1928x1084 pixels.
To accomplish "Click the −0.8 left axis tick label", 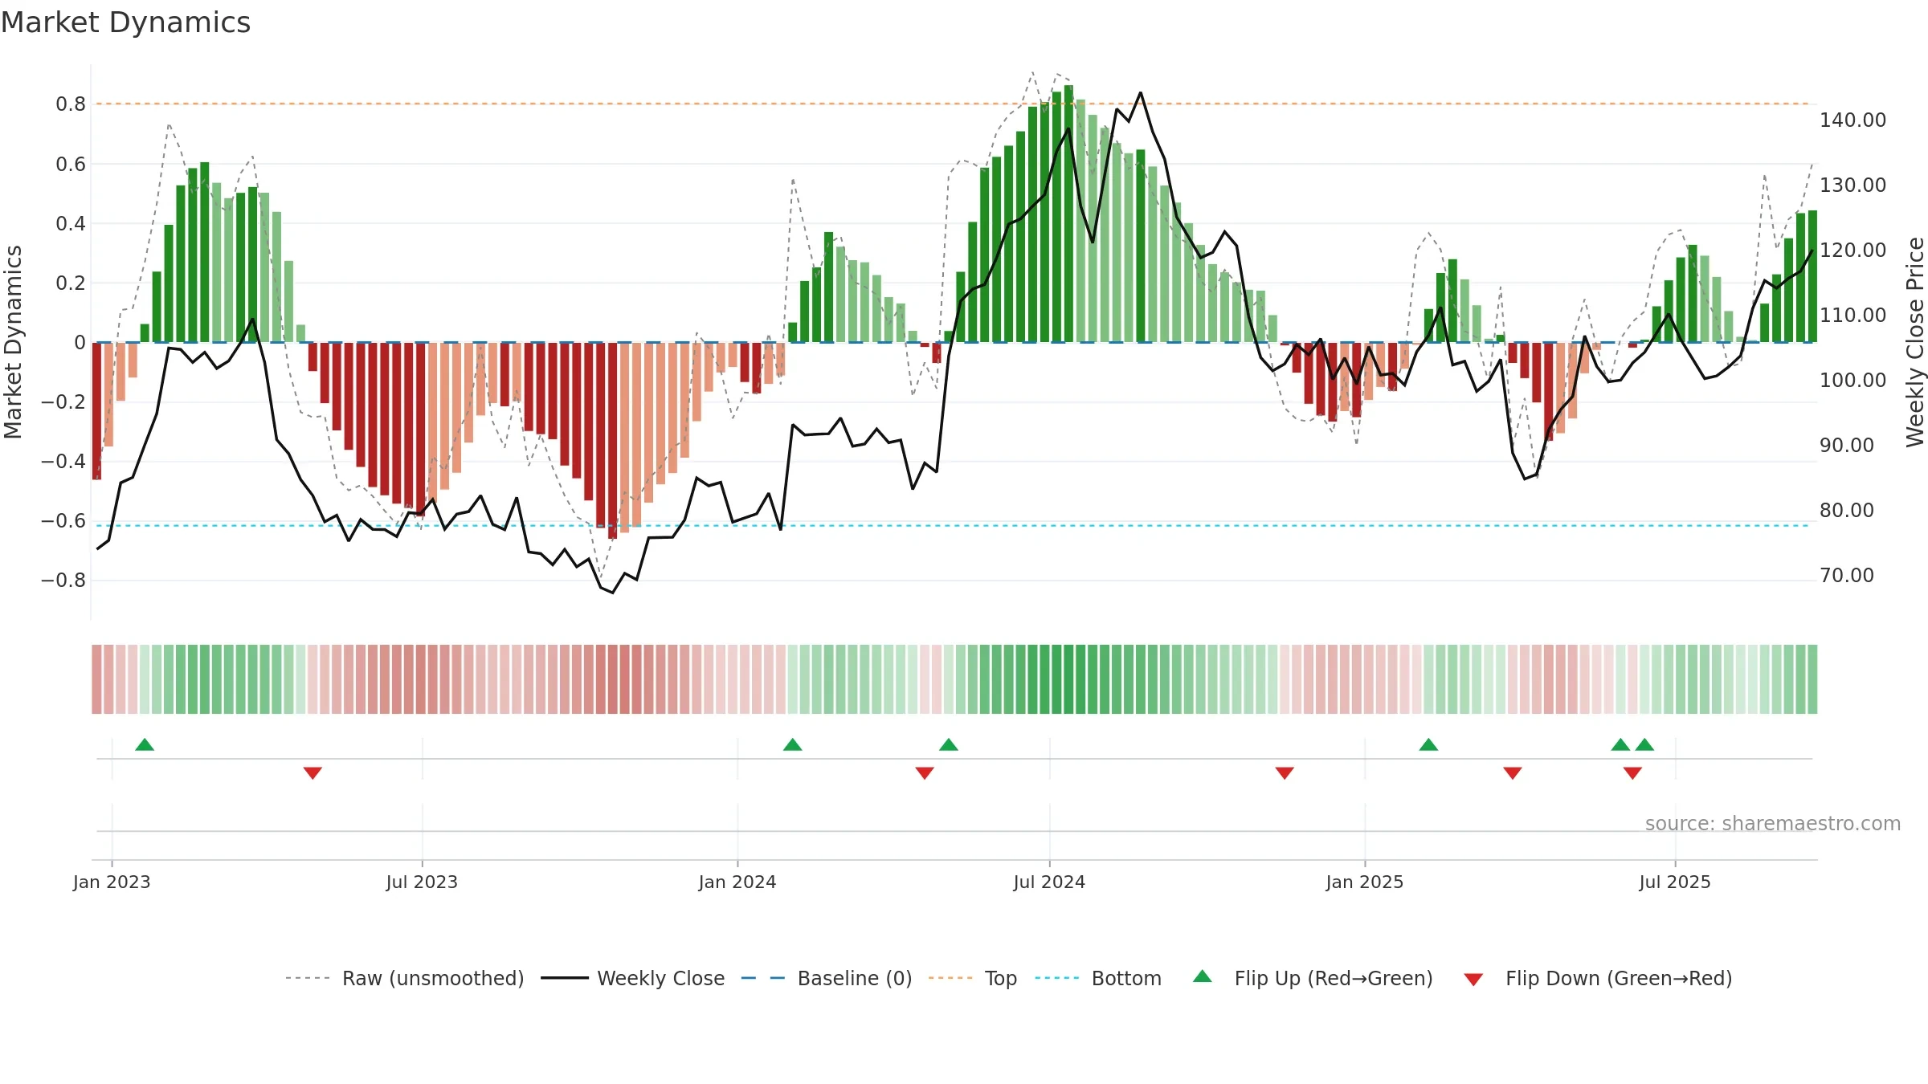I will tap(63, 581).
